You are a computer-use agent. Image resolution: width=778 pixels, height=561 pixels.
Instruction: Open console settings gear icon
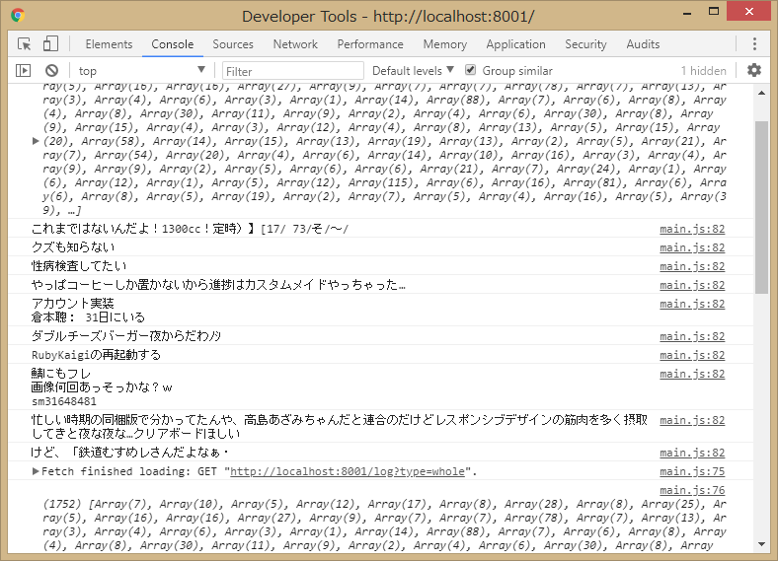[x=754, y=71]
